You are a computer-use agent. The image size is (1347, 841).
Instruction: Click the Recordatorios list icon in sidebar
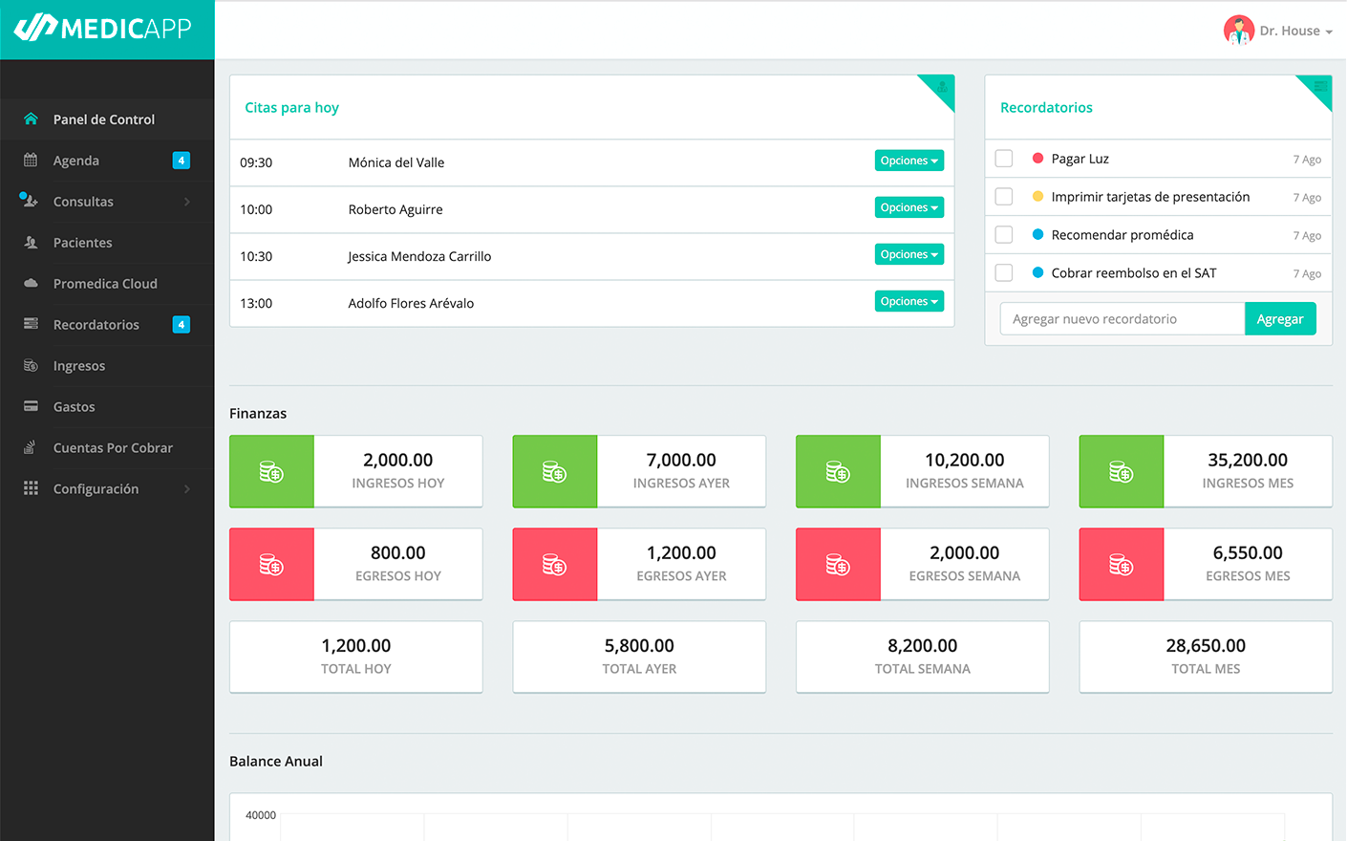point(31,324)
